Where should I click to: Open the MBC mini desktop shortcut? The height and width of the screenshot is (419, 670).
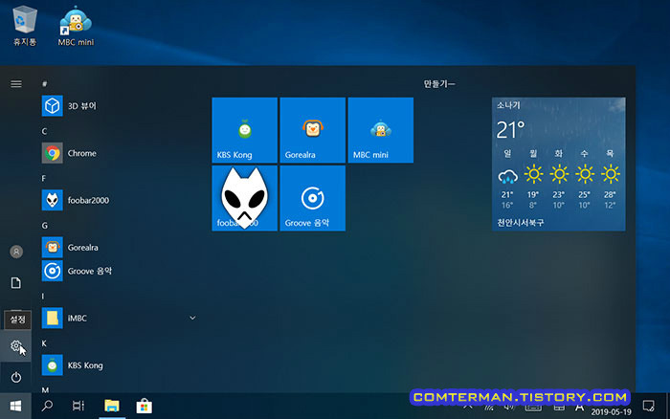click(x=76, y=26)
